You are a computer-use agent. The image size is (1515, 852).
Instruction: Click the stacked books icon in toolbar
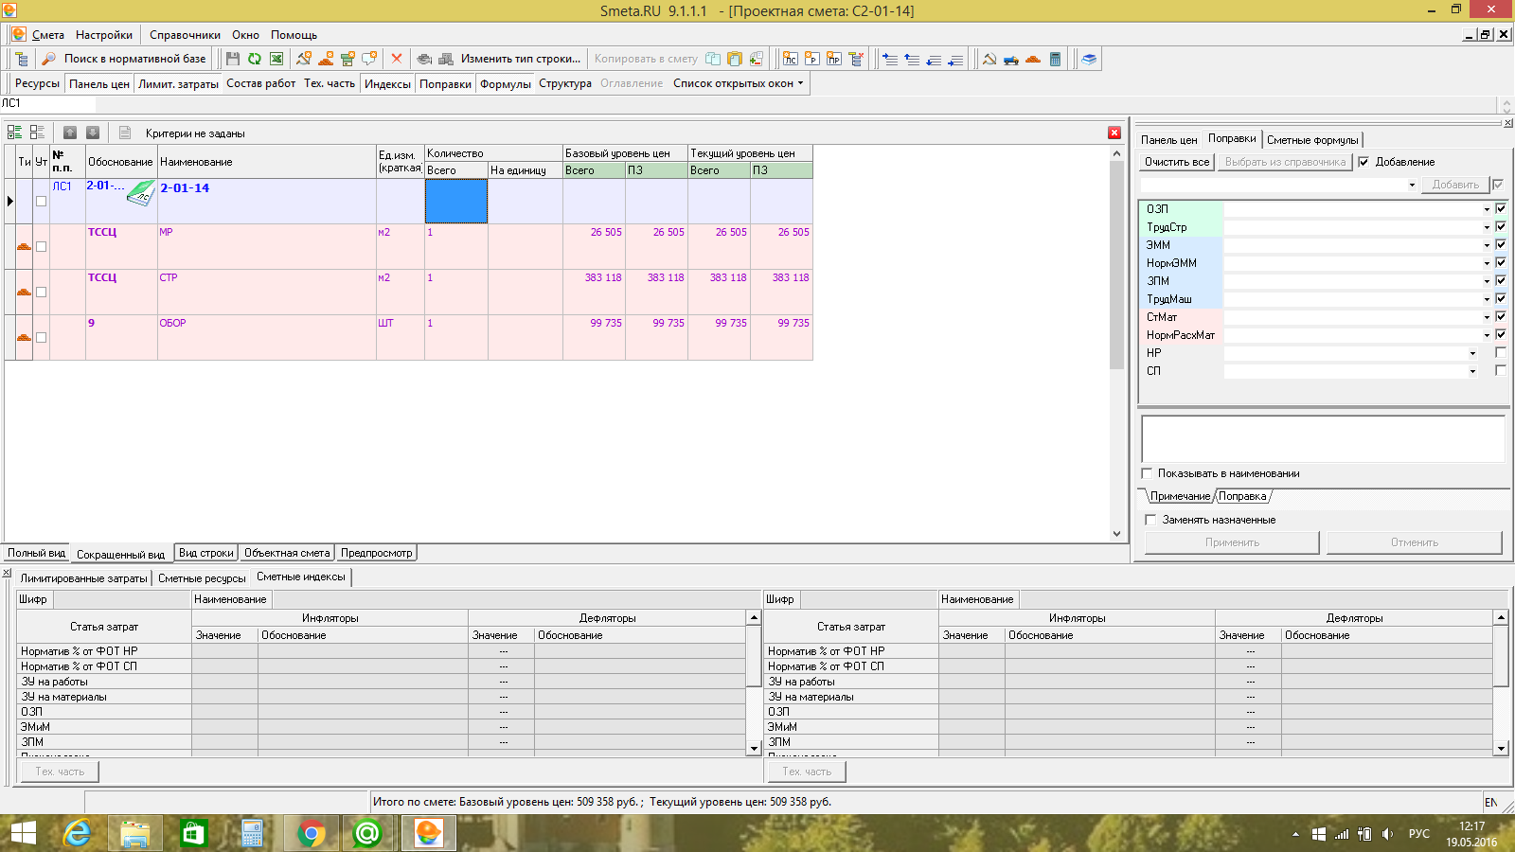[x=1089, y=59]
